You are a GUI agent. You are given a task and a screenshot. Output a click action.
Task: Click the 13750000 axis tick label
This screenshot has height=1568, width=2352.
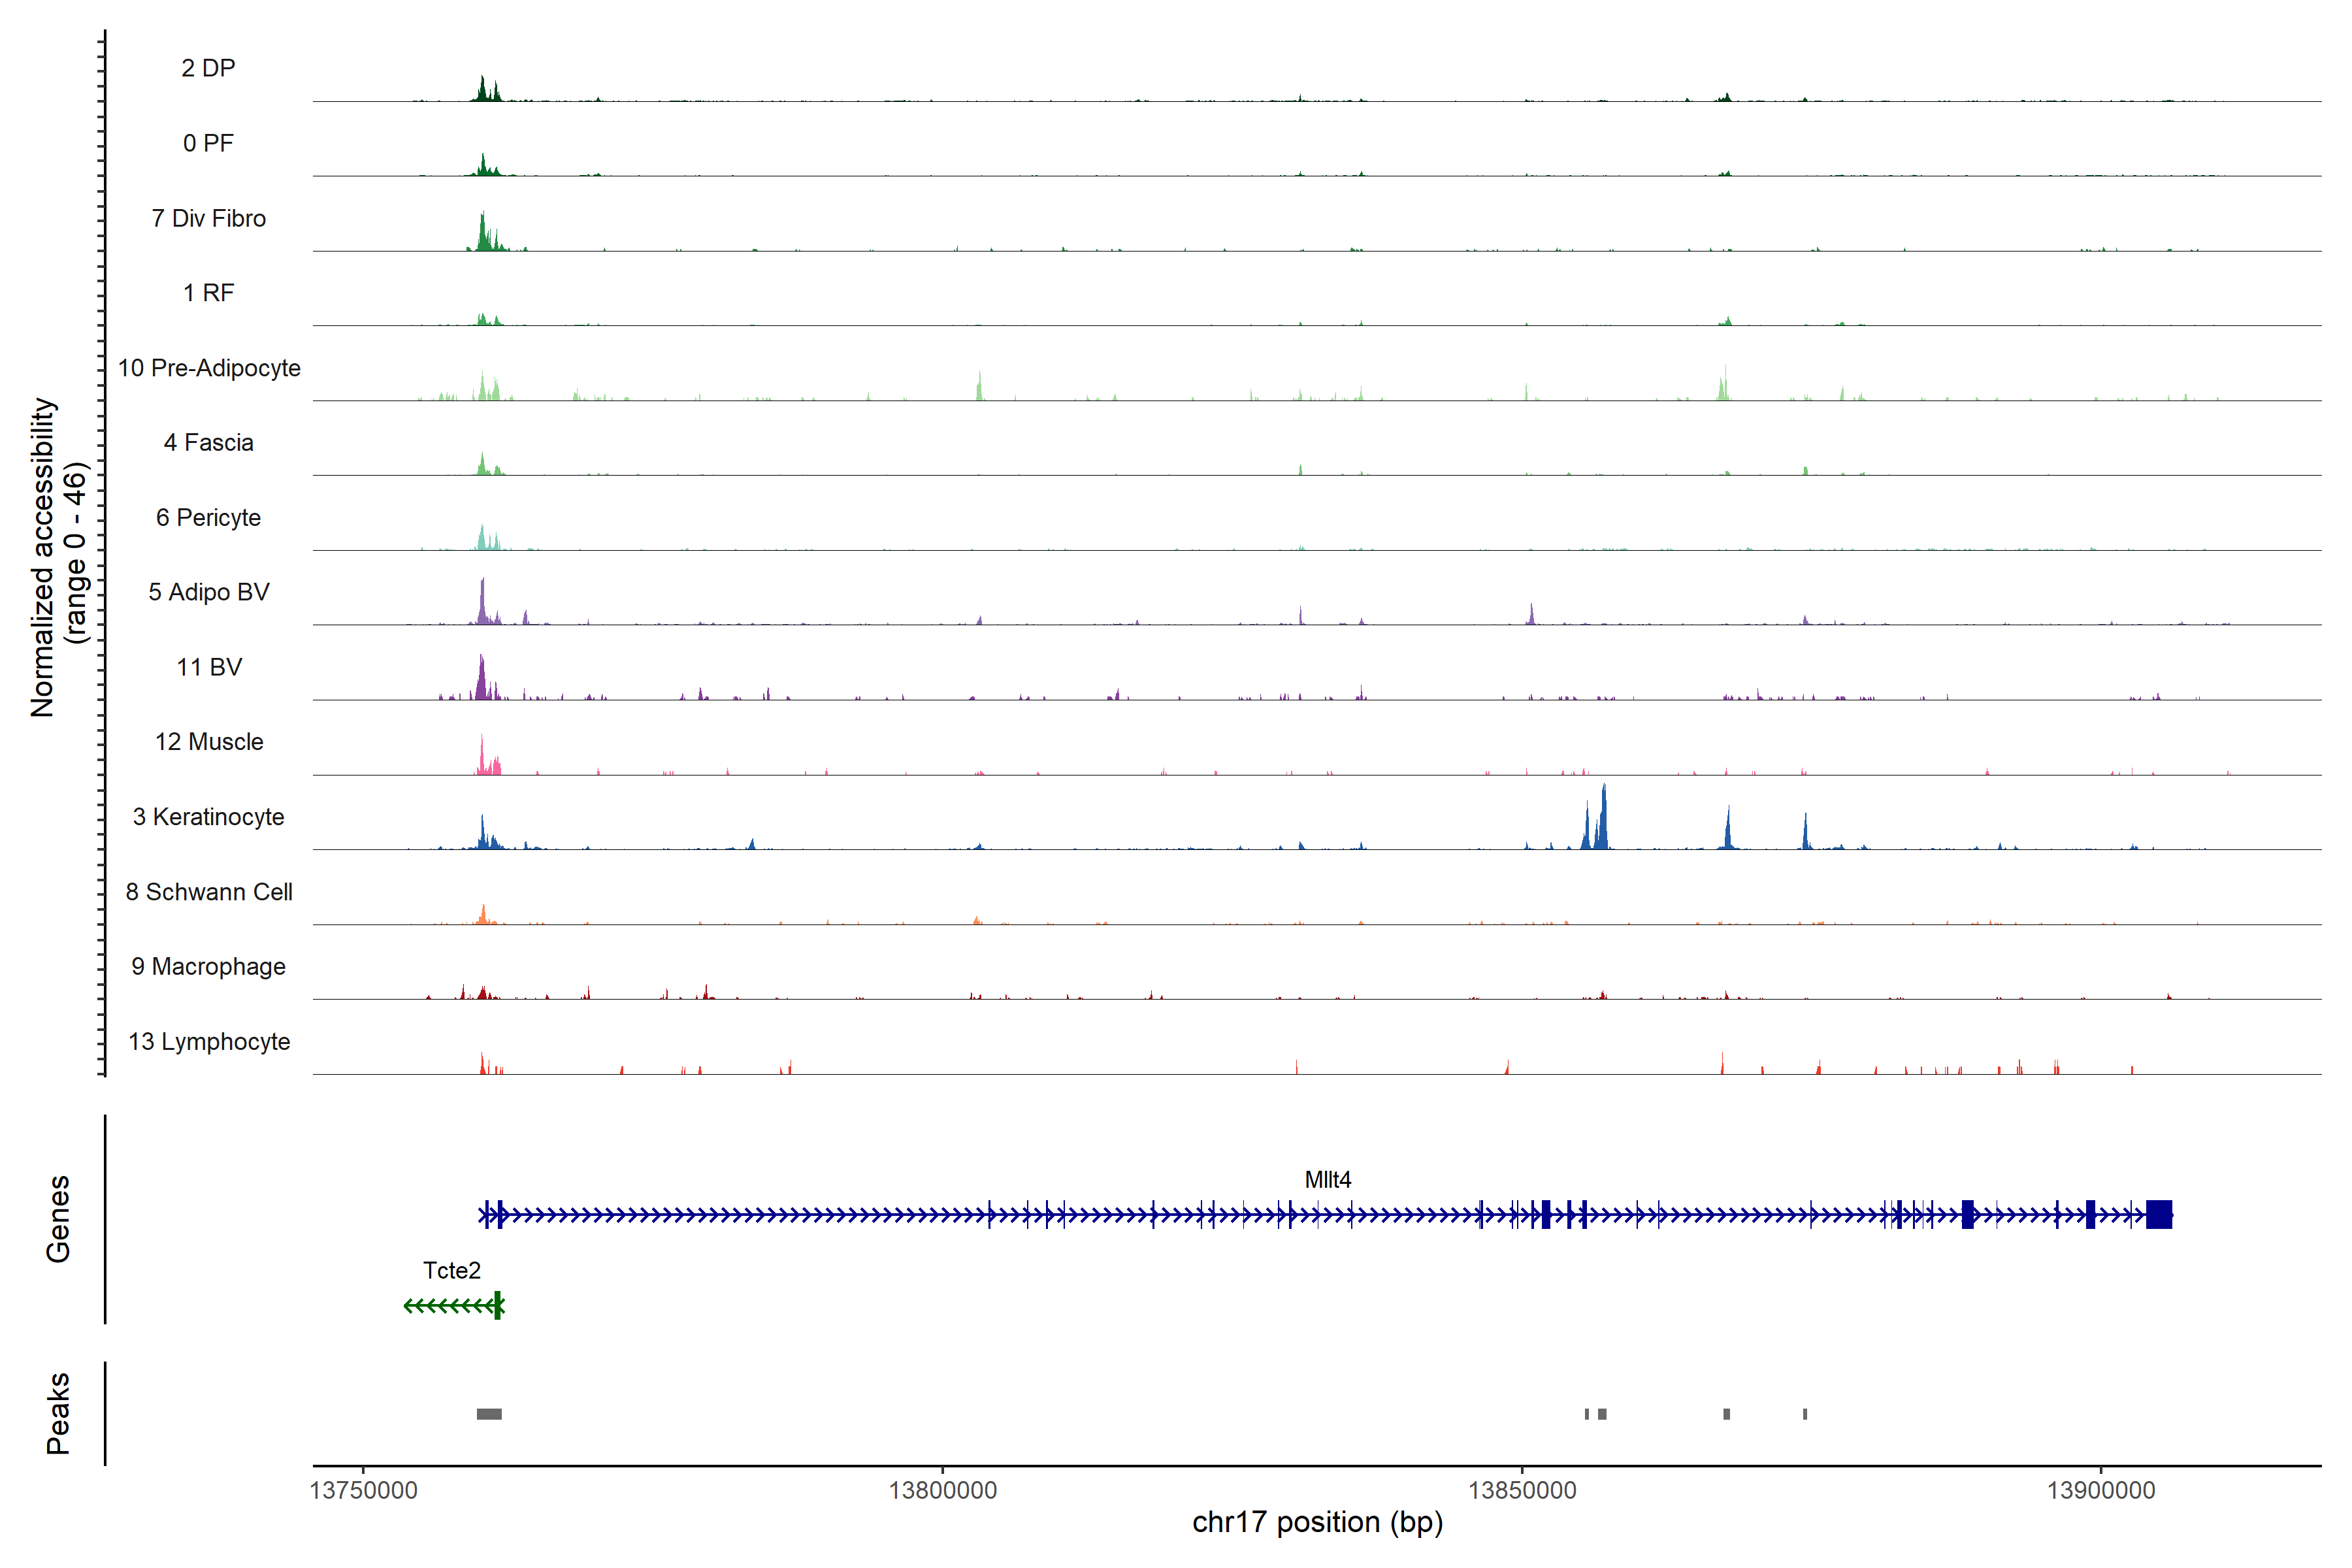click(363, 1491)
